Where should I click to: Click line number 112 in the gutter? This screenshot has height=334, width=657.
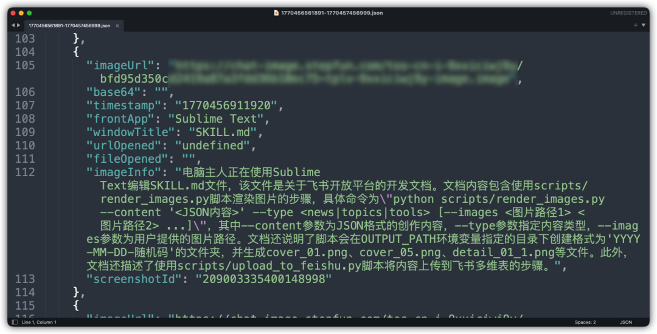pos(24,172)
